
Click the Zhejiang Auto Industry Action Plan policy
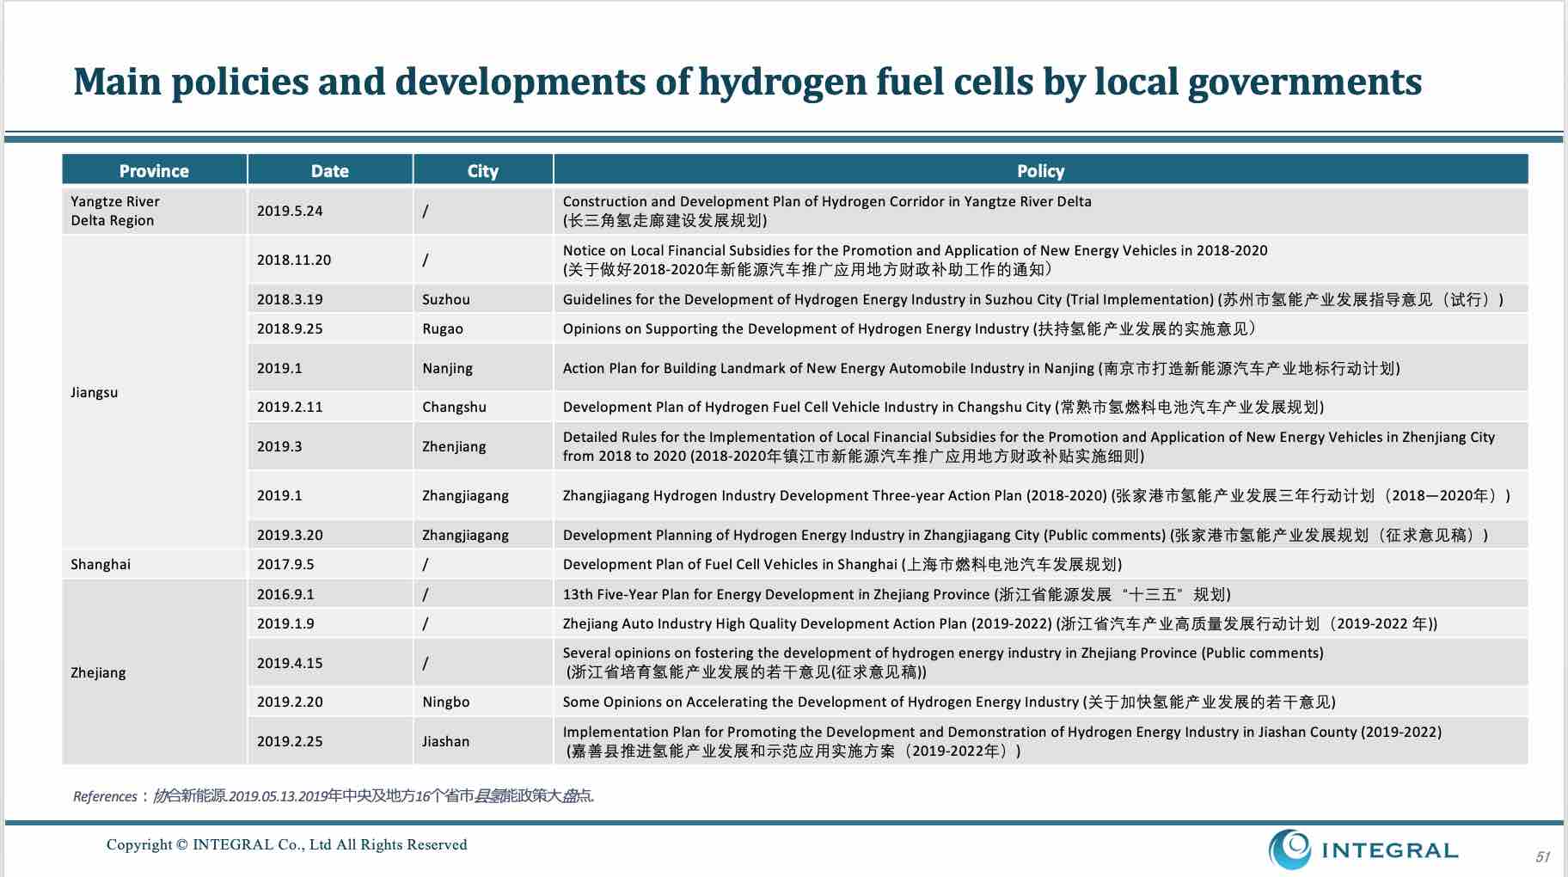pyautogui.click(x=1000, y=623)
